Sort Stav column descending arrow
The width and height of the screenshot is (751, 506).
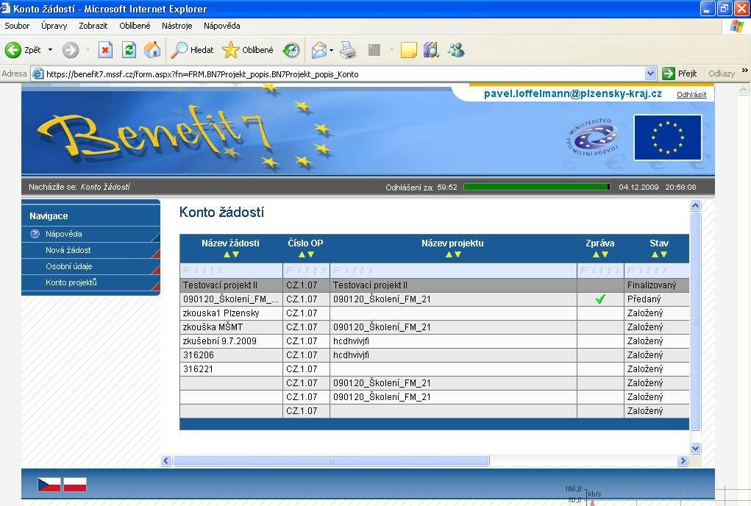pos(663,254)
